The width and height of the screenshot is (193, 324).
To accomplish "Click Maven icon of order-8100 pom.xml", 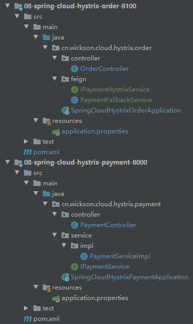I will pos(28,152).
